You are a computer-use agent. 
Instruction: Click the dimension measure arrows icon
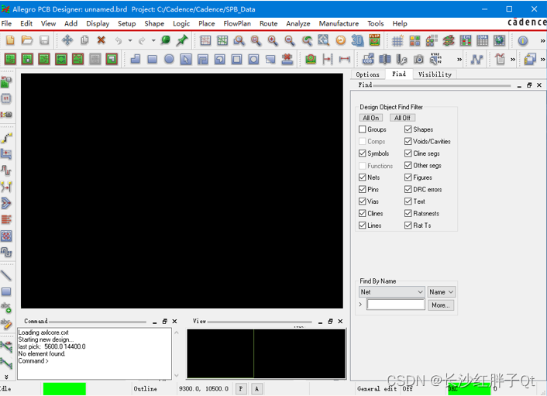tap(344, 60)
